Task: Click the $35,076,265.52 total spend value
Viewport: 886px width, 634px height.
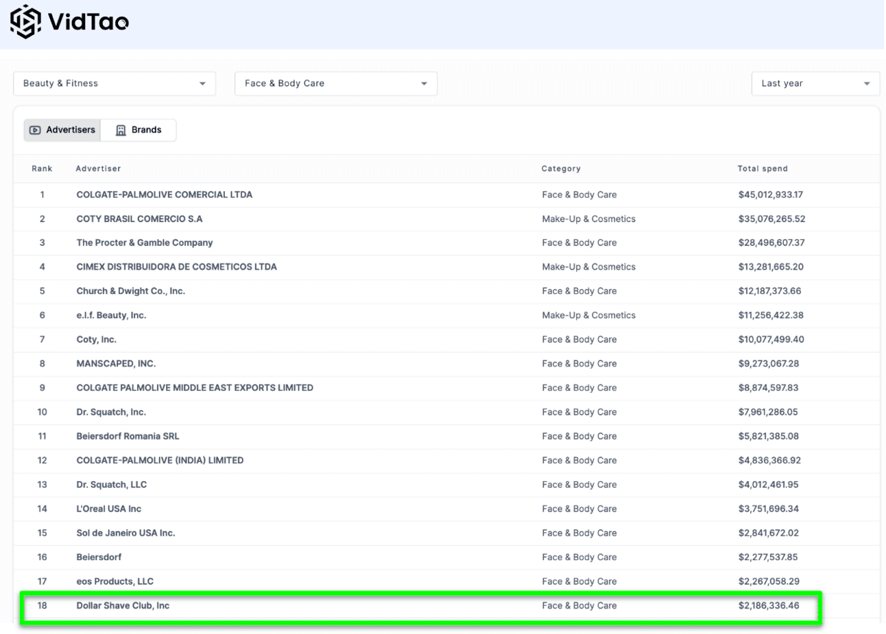Action: pyautogui.click(x=772, y=219)
